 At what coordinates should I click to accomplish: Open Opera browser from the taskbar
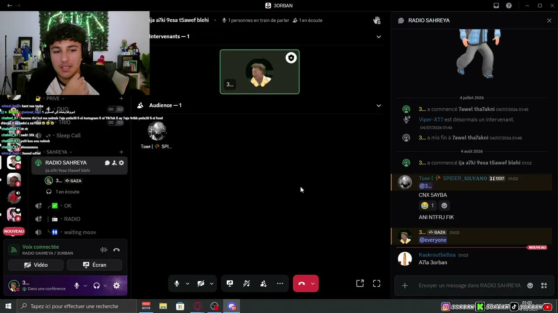[x=197, y=306]
